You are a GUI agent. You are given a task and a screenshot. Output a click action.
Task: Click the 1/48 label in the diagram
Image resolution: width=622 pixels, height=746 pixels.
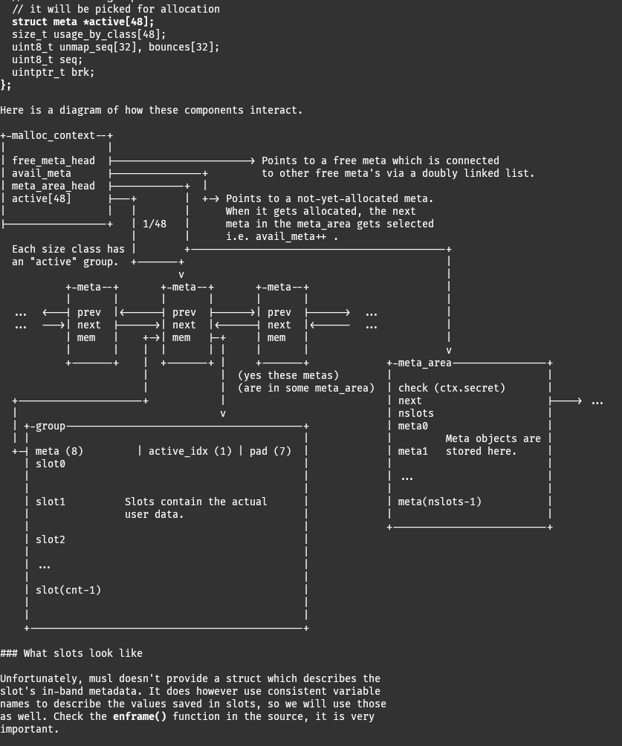click(x=155, y=224)
